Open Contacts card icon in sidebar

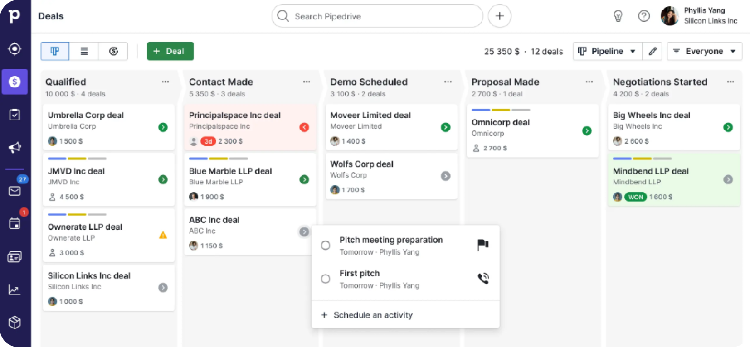[15, 257]
